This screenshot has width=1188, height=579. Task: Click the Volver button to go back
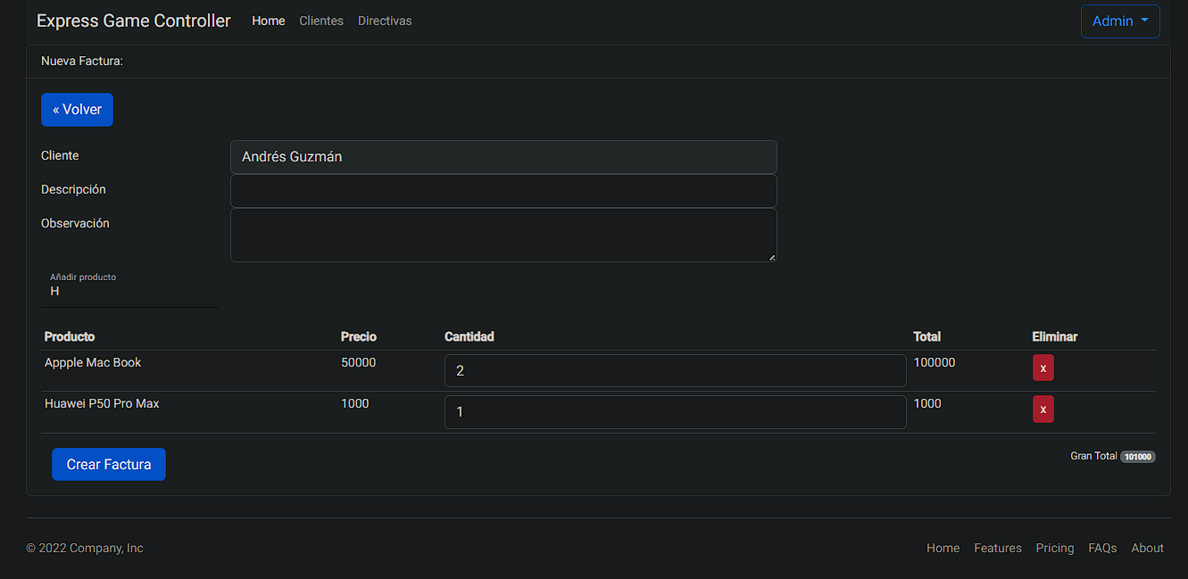tap(77, 109)
